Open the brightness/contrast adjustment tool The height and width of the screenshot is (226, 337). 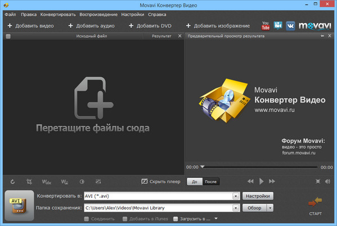point(82,182)
